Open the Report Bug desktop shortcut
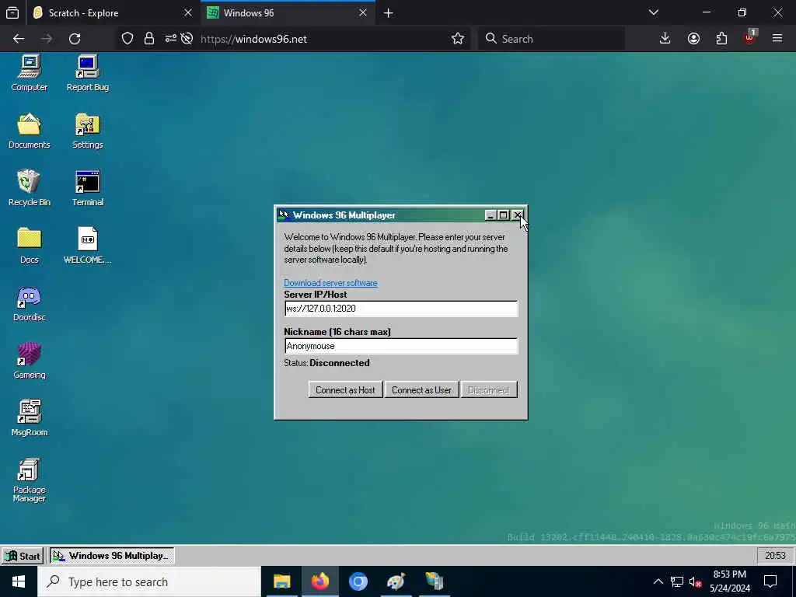Viewport: 796px width, 597px height. [87, 74]
